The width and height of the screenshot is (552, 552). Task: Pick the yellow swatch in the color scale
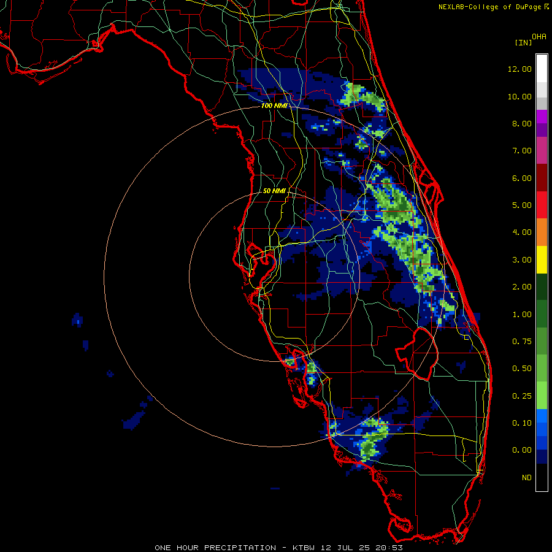(x=542, y=260)
